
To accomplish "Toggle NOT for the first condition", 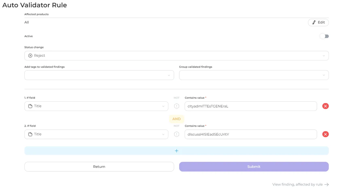I will coord(176,106).
